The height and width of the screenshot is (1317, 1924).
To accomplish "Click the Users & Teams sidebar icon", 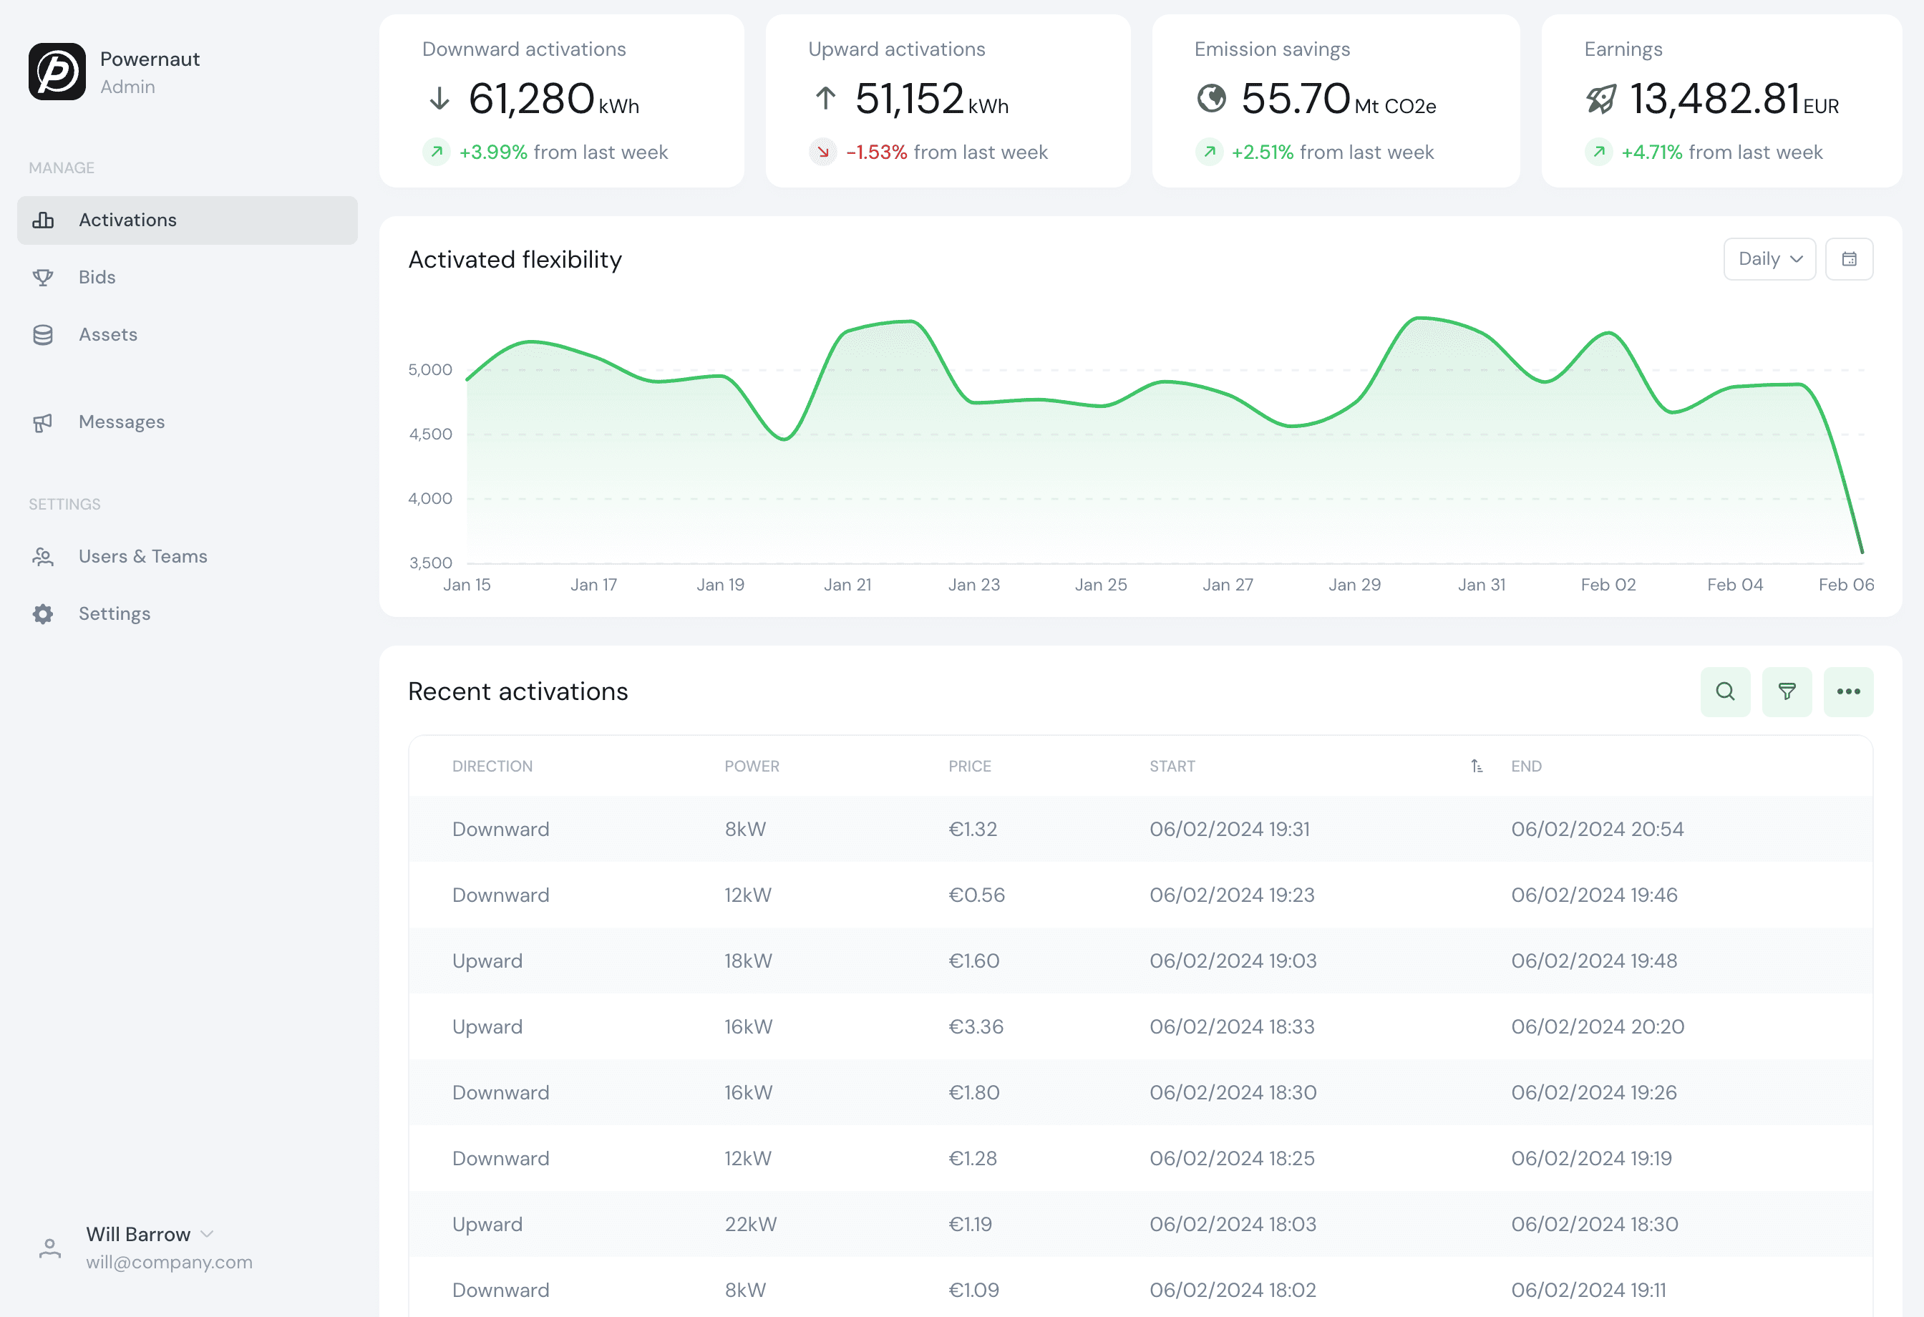I will point(44,555).
